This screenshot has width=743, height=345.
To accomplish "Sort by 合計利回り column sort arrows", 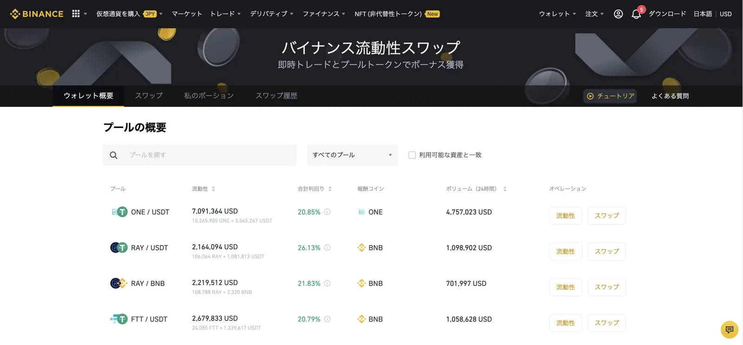I will click(x=330, y=189).
